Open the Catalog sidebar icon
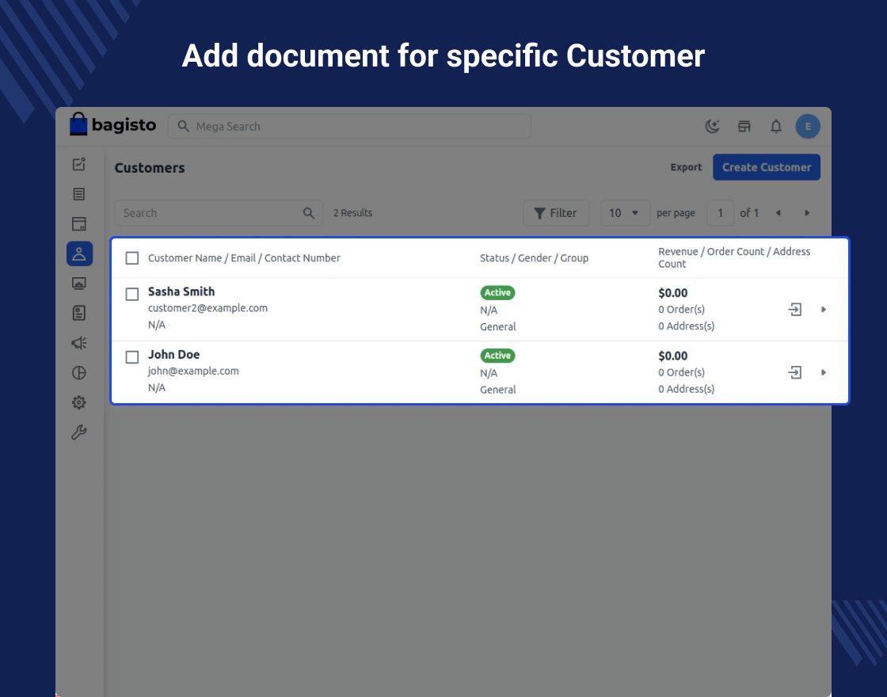 click(x=79, y=224)
